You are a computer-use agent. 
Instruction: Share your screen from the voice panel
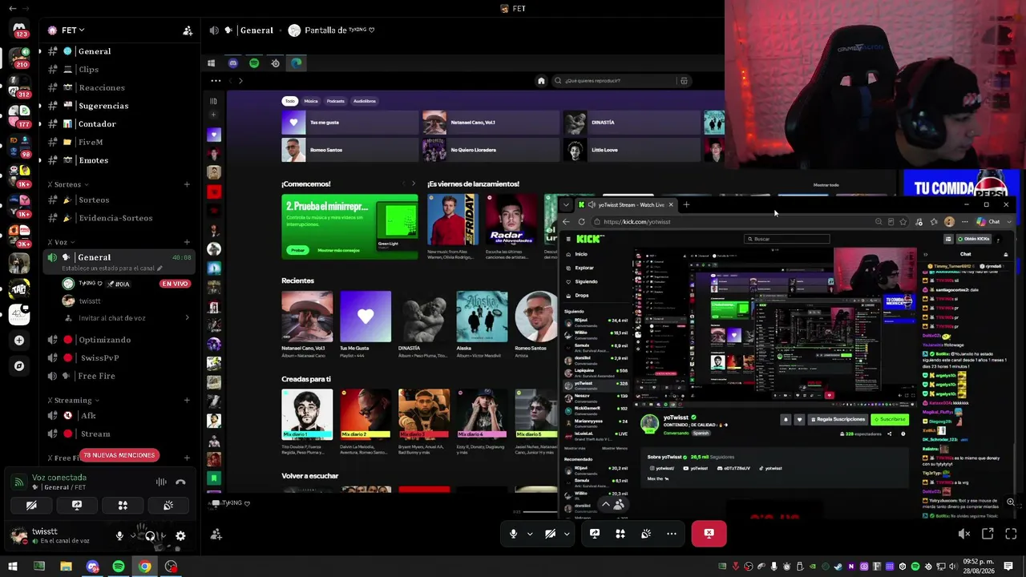point(77,506)
